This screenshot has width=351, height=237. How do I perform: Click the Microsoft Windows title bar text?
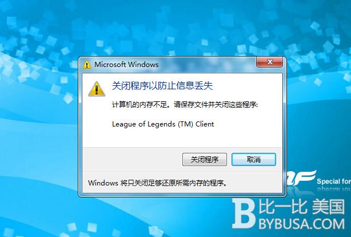[126, 65]
